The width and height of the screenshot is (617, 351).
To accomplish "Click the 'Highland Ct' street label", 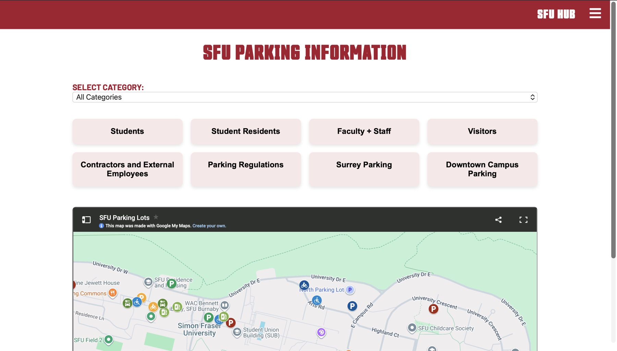I will point(385,332).
